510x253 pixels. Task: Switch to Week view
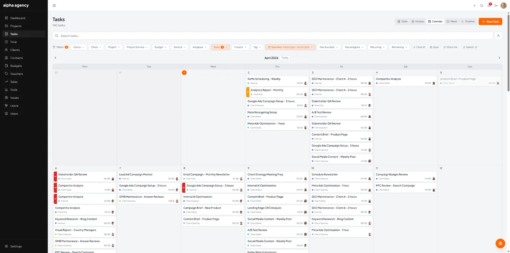pos(452,22)
